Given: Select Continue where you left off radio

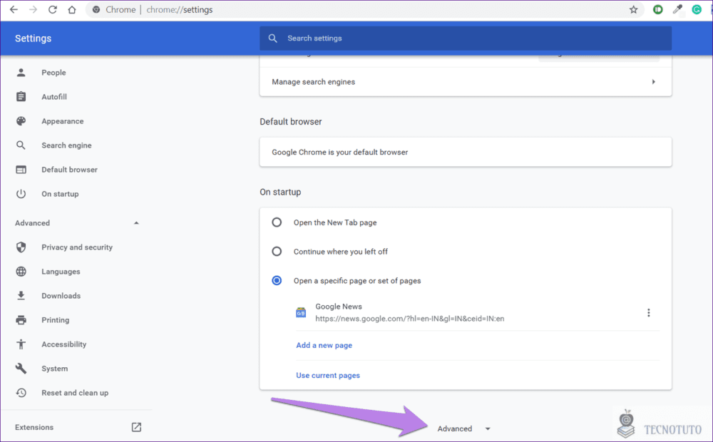Looking at the screenshot, I should 277,252.
